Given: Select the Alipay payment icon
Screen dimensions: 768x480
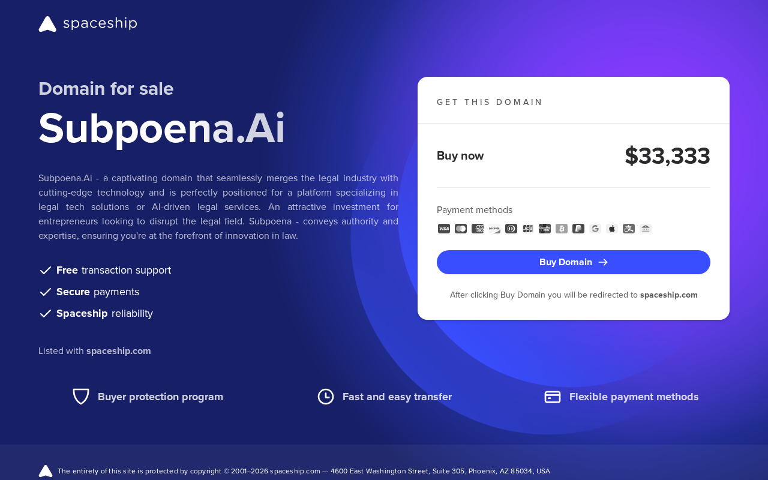Looking at the screenshot, I should click(629, 229).
